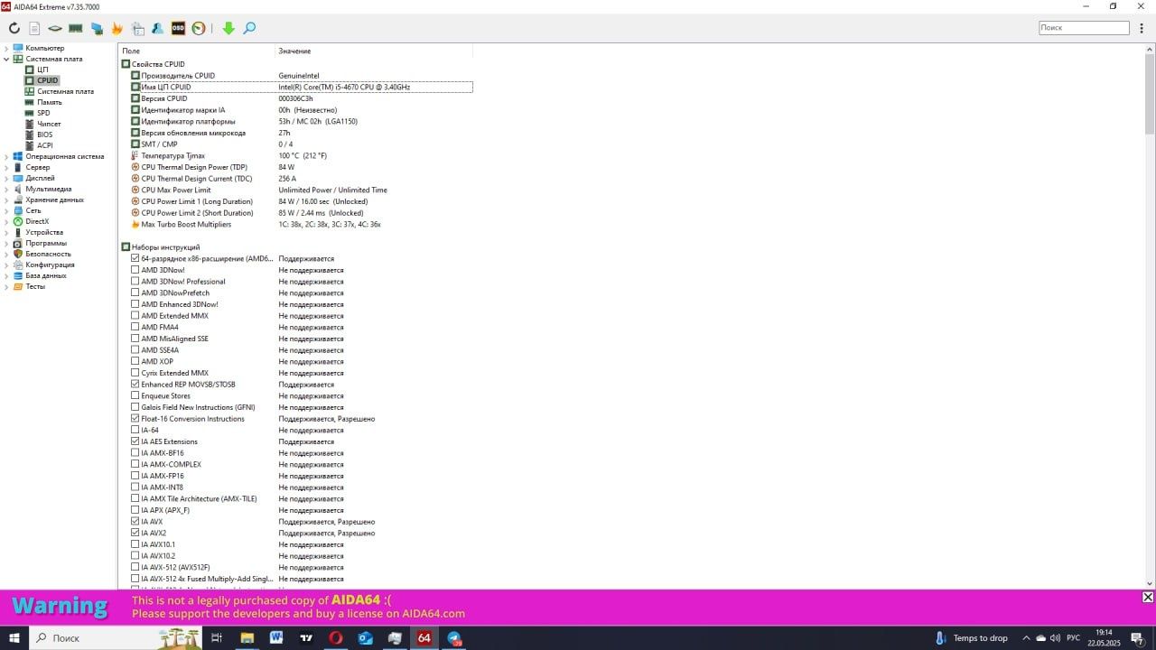Viewport: 1156px width, 650px height.
Task: Expand the DirectX tree node
Action: [6, 221]
